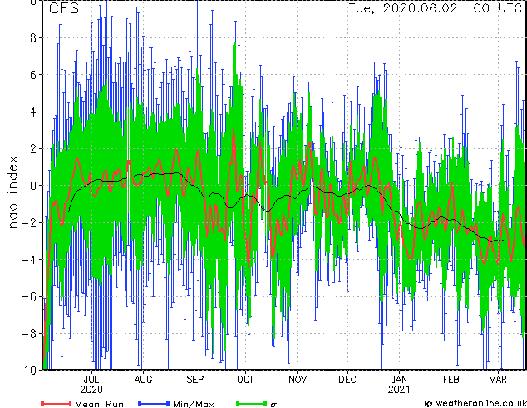The width and height of the screenshot is (527, 408).
Task: Click the y-axis value 0
Action: pos(33,186)
